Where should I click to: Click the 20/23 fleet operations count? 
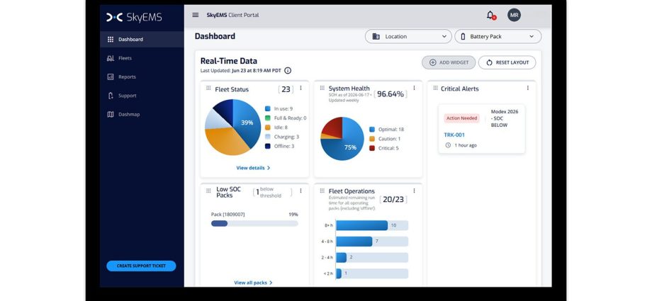[x=393, y=200]
